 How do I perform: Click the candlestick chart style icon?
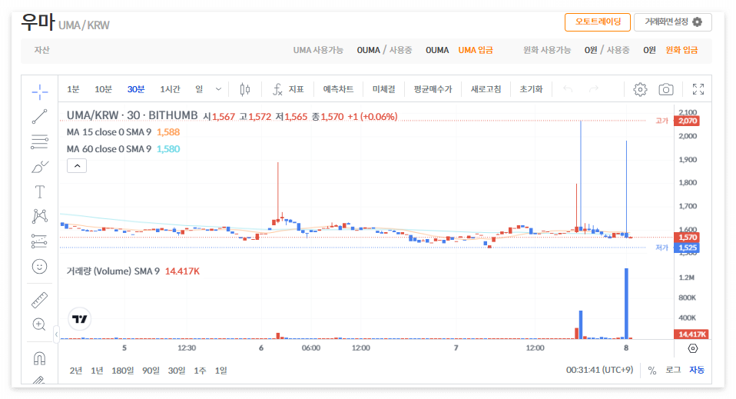point(245,89)
